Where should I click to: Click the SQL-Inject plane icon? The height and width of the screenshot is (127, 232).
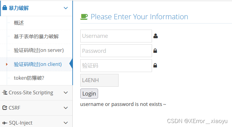click(x=5, y=123)
